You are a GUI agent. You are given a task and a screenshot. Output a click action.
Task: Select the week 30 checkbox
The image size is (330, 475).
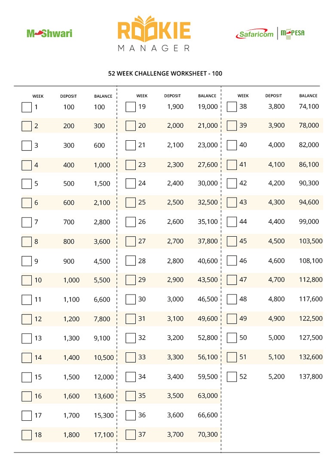pyautogui.click(x=131, y=299)
